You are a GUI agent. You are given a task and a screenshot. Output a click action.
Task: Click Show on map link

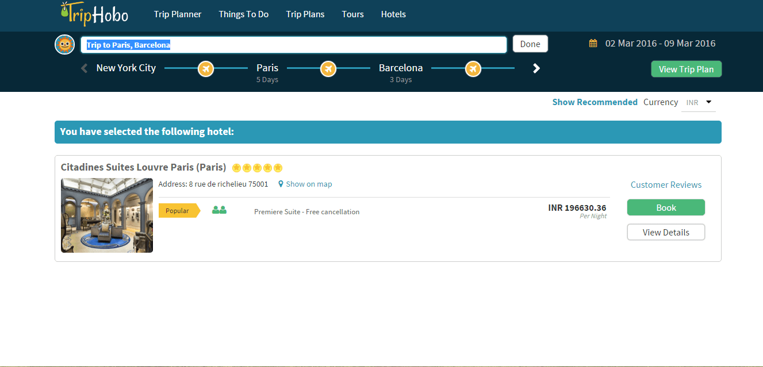(x=309, y=184)
